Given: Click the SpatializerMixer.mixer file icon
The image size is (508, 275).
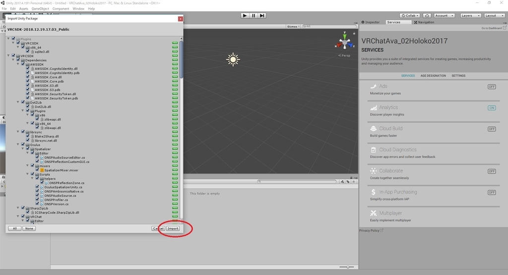Looking at the screenshot, I should (x=42, y=170).
